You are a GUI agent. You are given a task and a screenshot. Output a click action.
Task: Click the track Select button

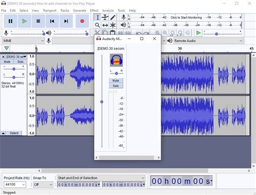coord(14,133)
